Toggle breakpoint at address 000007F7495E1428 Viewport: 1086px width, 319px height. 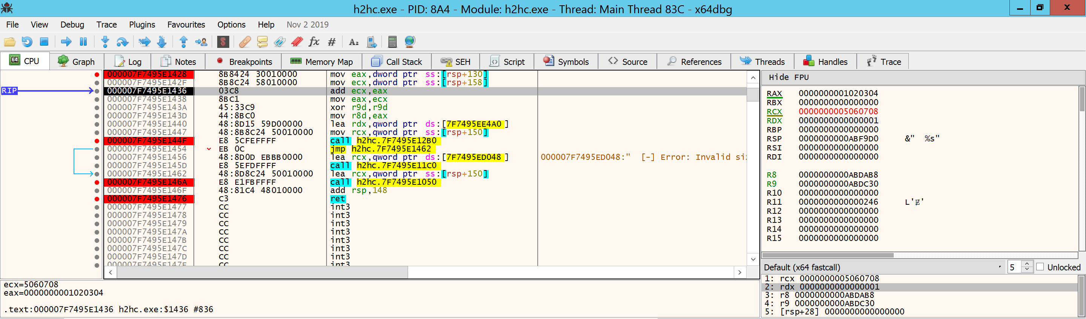coord(97,74)
